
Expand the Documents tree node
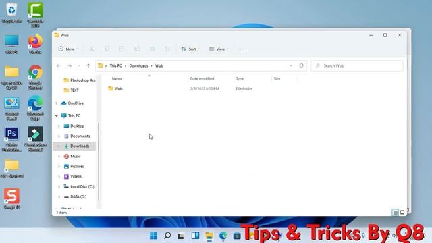pyautogui.click(x=59, y=136)
